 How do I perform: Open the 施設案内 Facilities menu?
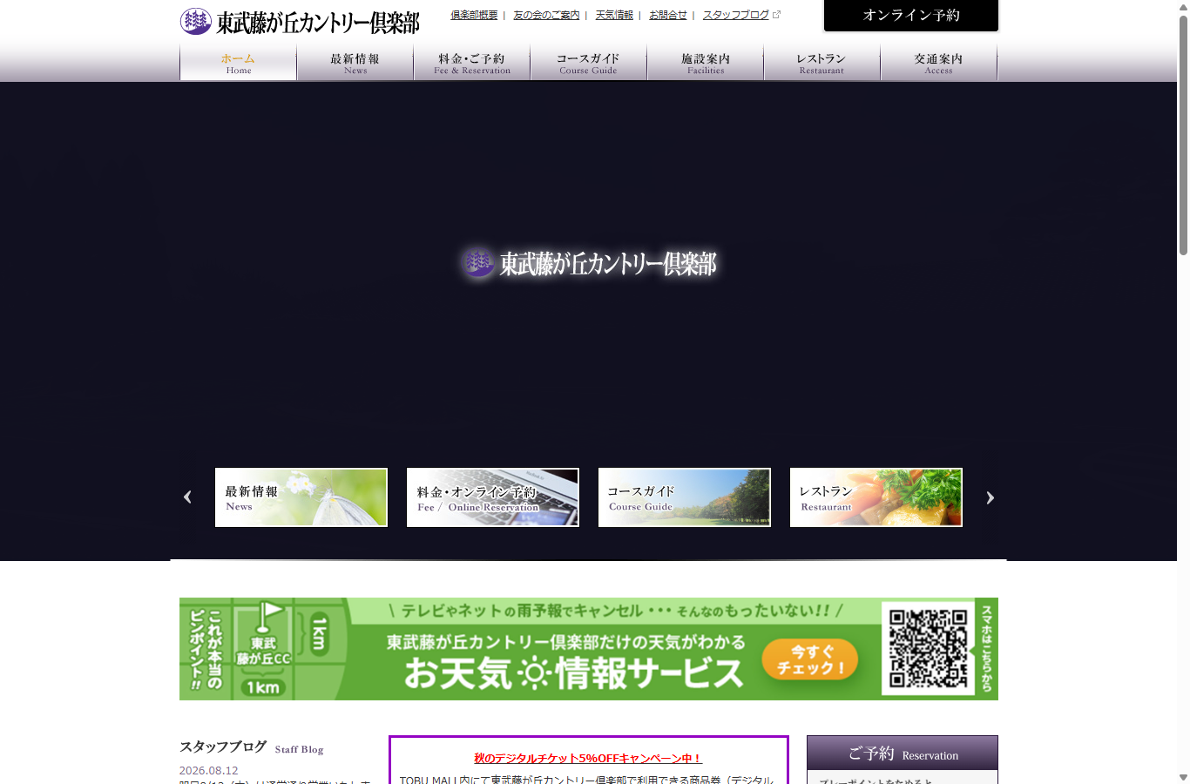[x=706, y=63]
